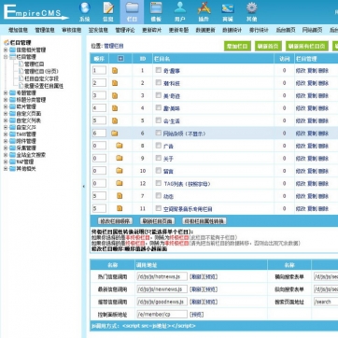The height and width of the screenshot is (338, 338).
Task: Click the folder icon of column ID 12
Action: coord(120,183)
